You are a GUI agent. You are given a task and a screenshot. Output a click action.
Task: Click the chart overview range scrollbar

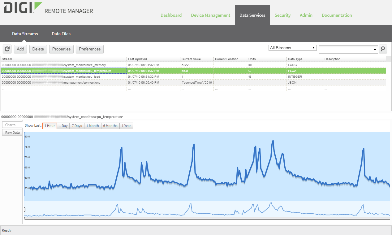207,218
